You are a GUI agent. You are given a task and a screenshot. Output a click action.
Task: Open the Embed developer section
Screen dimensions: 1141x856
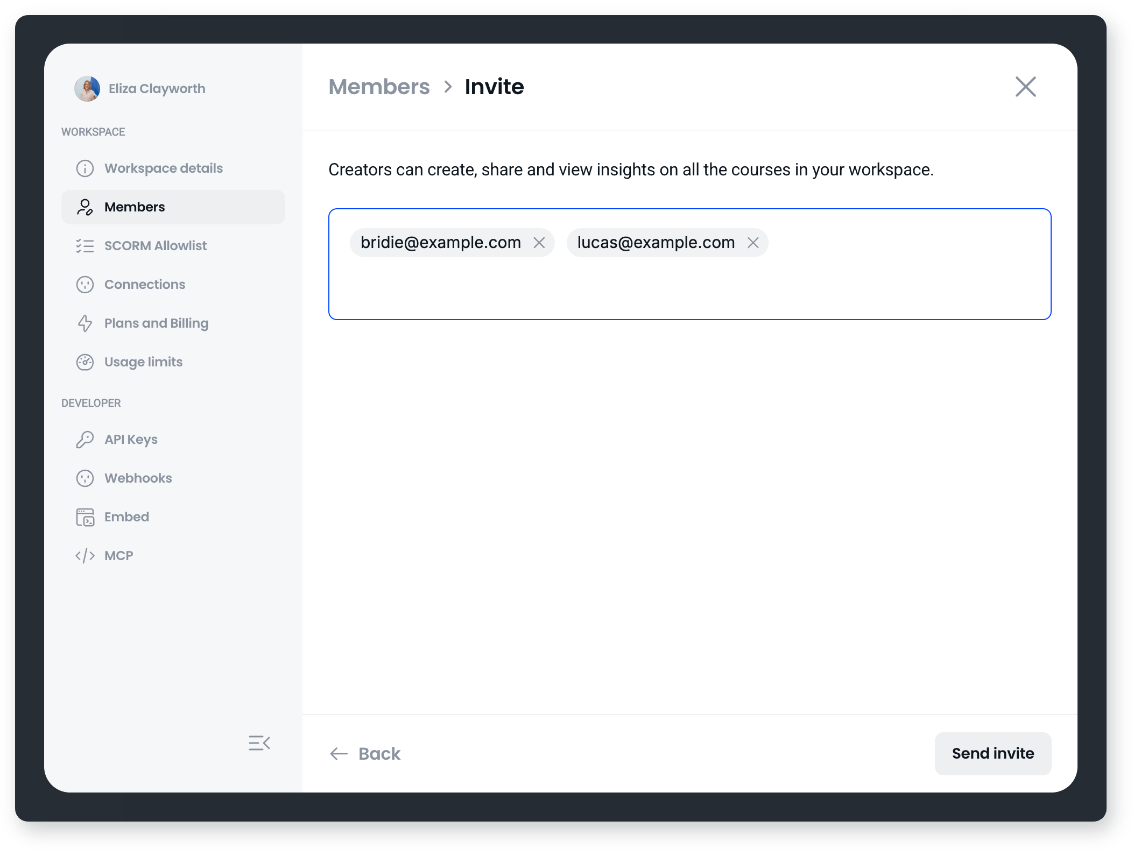[173, 517]
